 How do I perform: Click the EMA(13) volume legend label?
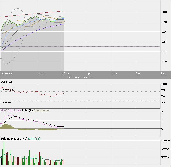click(x=34, y=139)
